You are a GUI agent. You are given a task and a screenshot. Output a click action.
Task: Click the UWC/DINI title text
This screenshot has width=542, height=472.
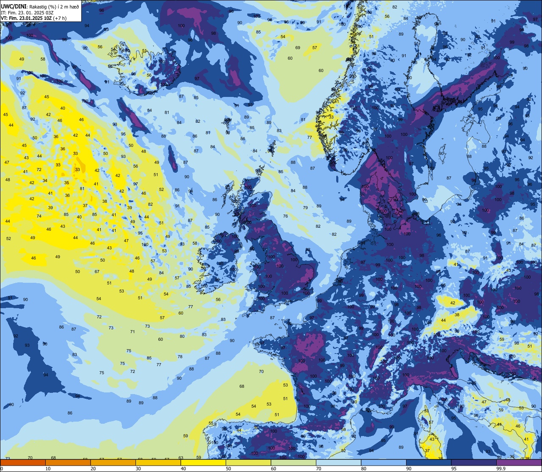pos(14,6)
